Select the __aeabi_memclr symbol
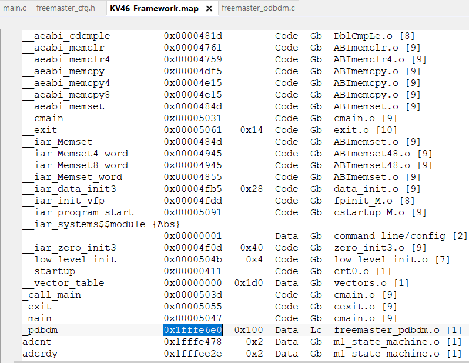The width and height of the screenshot is (469, 363). click(x=63, y=48)
